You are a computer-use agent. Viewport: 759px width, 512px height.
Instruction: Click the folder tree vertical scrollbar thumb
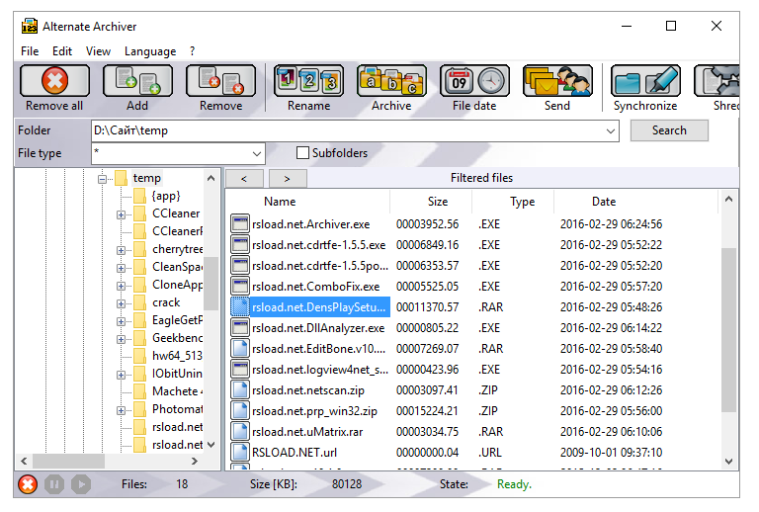click(211, 283)
